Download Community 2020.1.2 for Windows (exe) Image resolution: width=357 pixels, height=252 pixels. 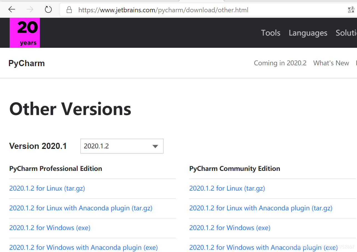coord(230,228)
